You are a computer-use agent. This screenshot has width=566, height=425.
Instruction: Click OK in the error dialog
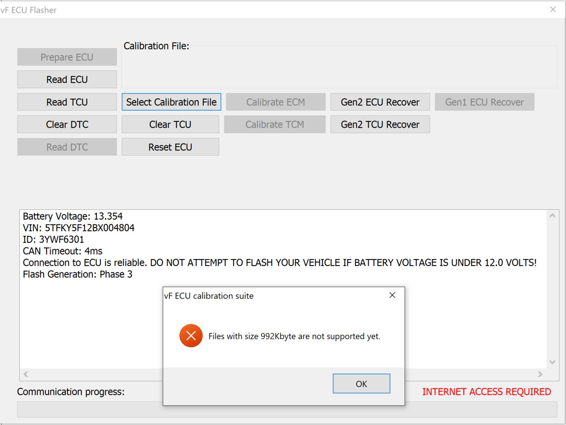(361, 383)
